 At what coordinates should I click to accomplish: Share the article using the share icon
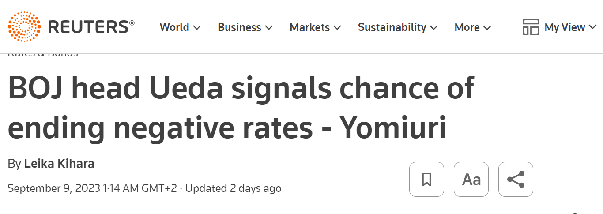[516, 179]
